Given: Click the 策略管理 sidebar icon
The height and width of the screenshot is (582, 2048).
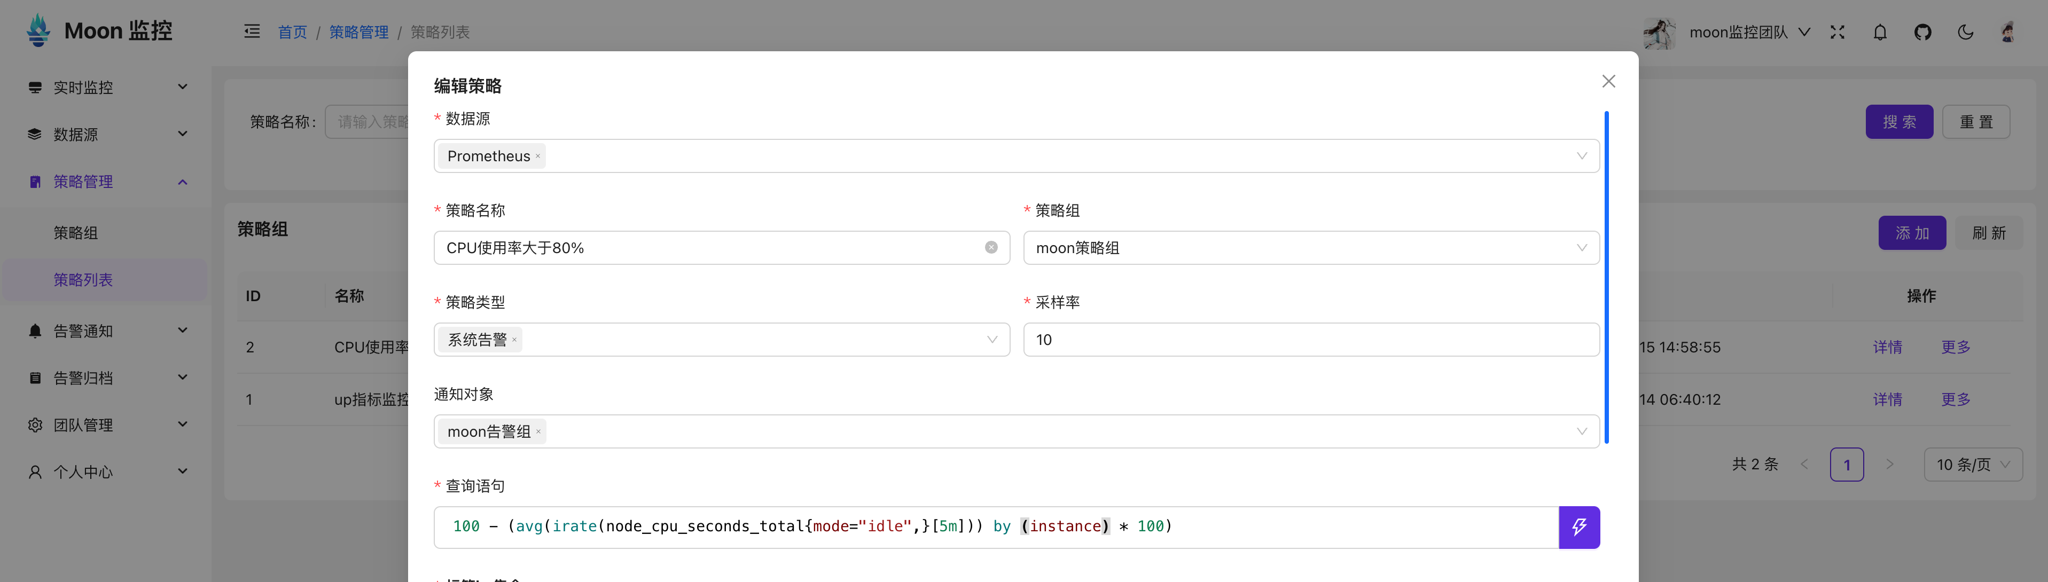Looking at the screenshot, I should tap(35, 182).
